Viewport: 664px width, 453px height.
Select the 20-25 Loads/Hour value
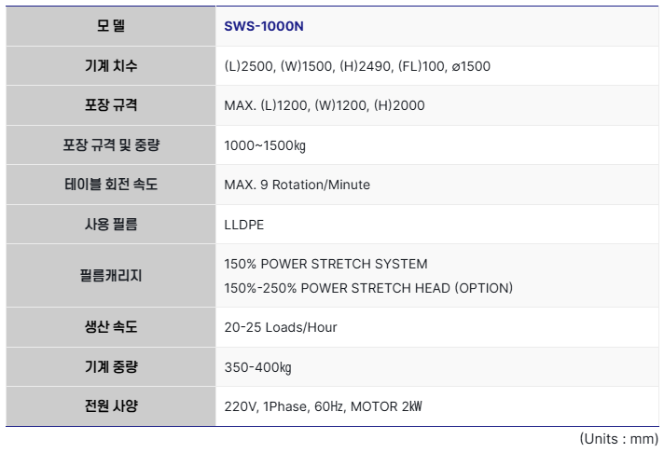coord(281,327)
